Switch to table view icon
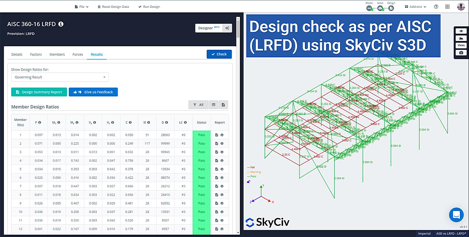Viewport: 469px width, 237px height. point(214,105)
